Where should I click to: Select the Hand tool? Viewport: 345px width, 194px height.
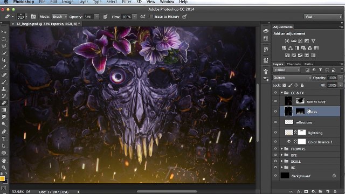(x=4, y=161)
